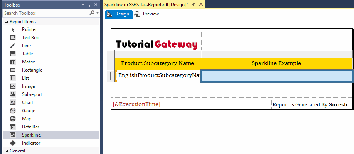This screenshot has height=154, width=354.
Task: Pick the Matrix report item icon
Action: [13, 62]
